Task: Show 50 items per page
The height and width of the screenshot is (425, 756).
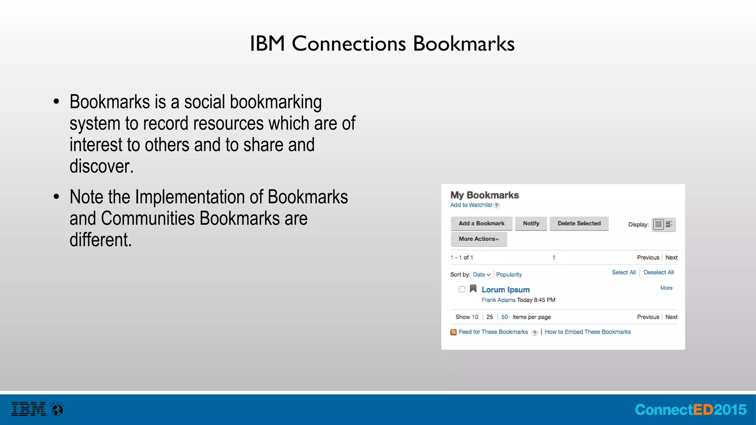Action: click(x=504, y=317)
